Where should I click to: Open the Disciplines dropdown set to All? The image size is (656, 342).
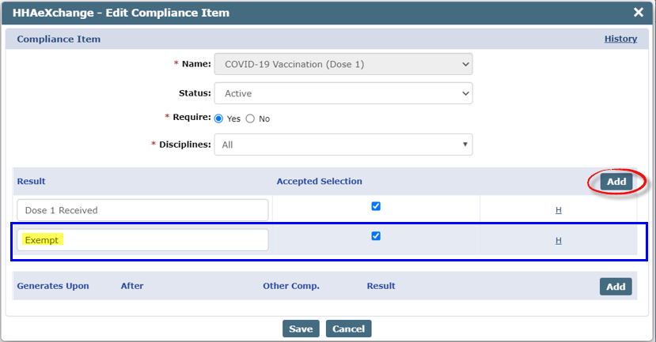[343, 145]
